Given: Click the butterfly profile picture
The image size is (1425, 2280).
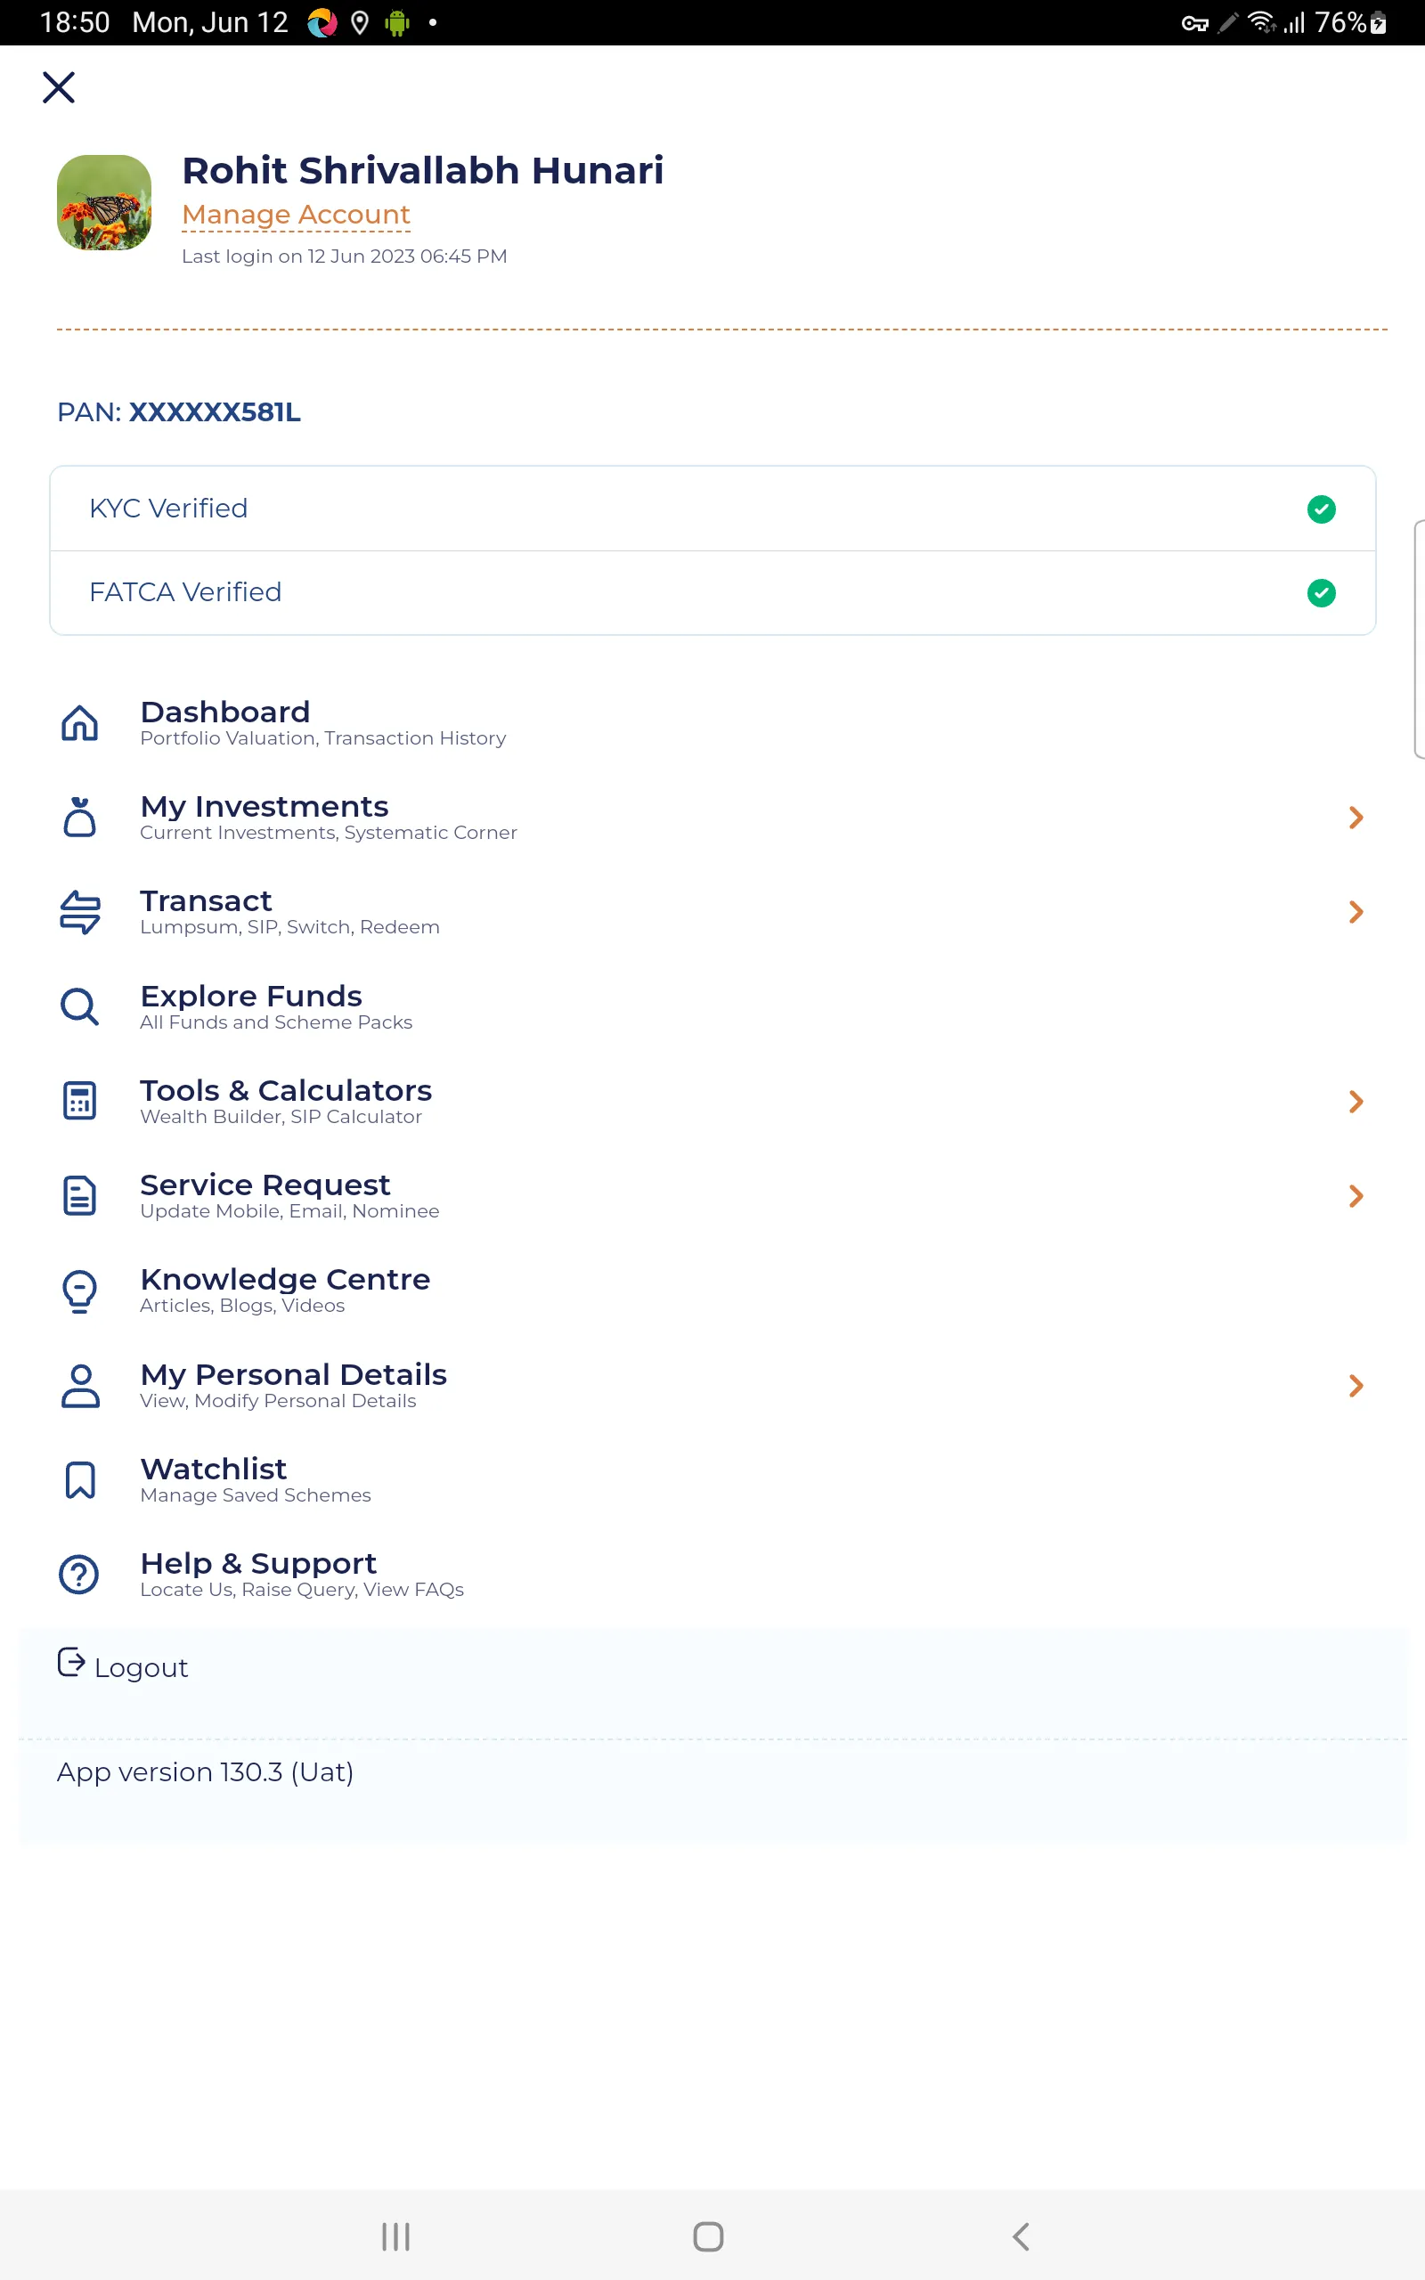Looking at the screenshot, I should click(x=103, y=200).
